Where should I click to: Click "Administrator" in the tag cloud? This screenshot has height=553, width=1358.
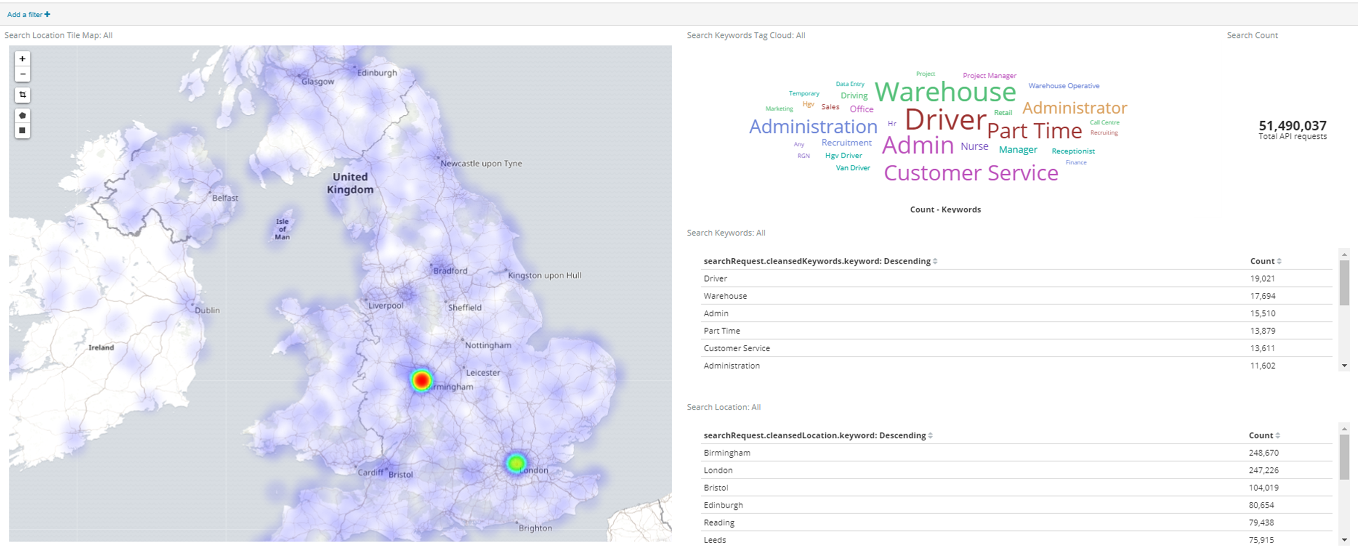pyautogui.click(x=1074, y=108)
